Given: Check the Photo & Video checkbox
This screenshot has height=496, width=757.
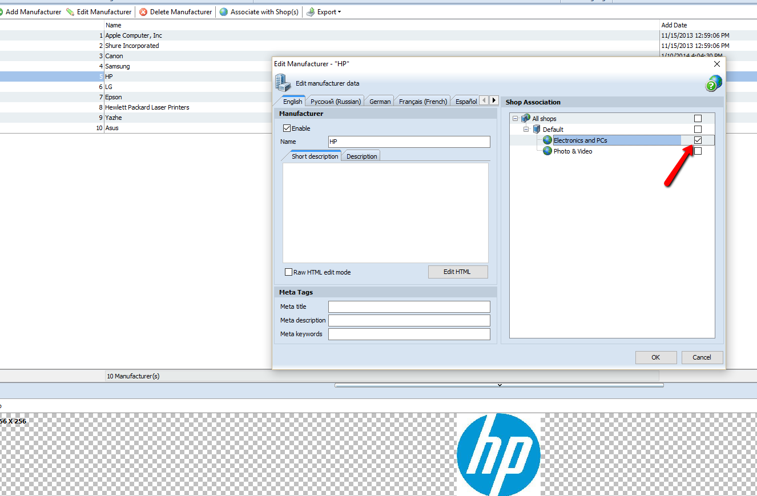Looking at the screenshot, I should [698, 151].
